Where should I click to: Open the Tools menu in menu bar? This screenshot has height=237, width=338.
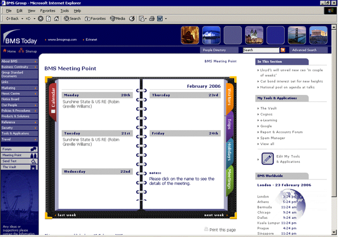64,10
